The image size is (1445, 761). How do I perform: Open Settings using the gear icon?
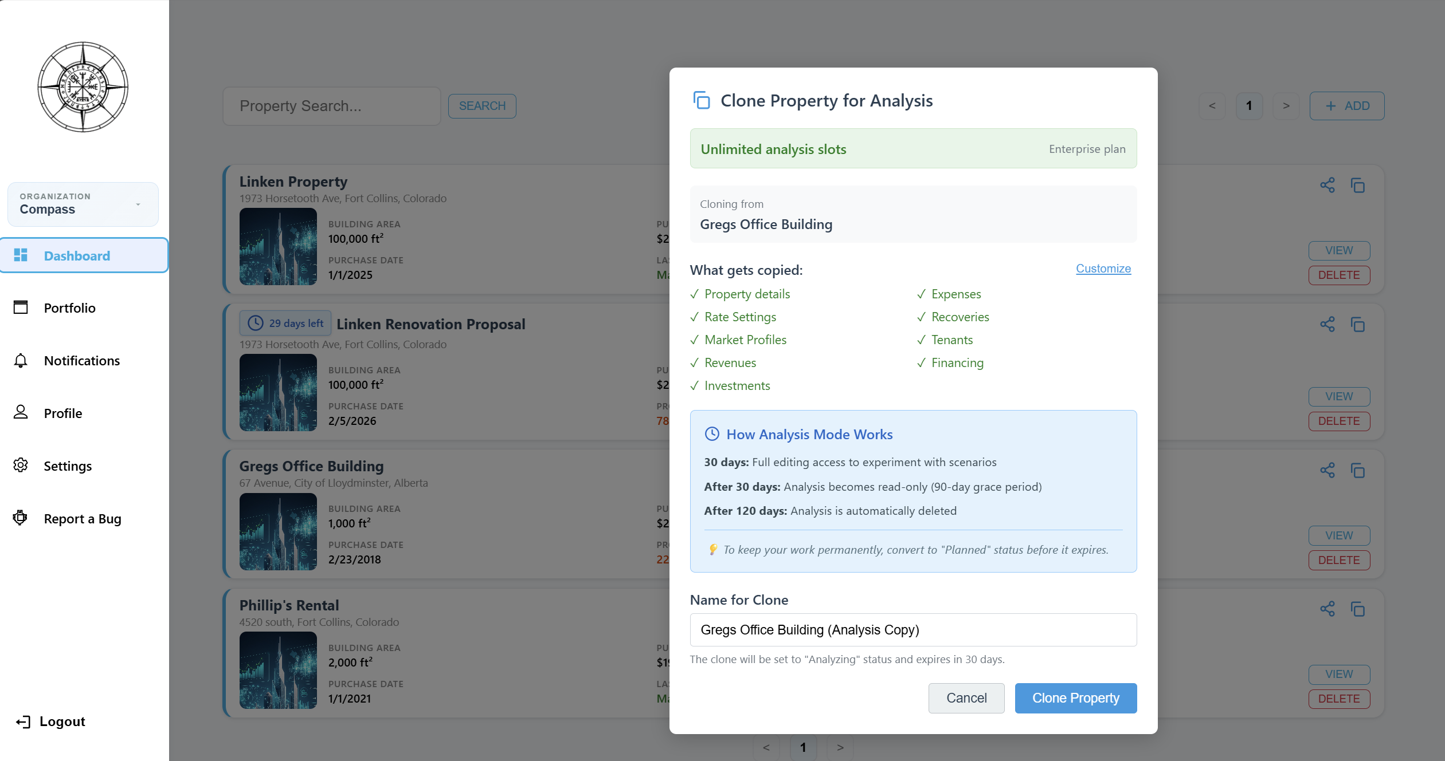(21, 466)
